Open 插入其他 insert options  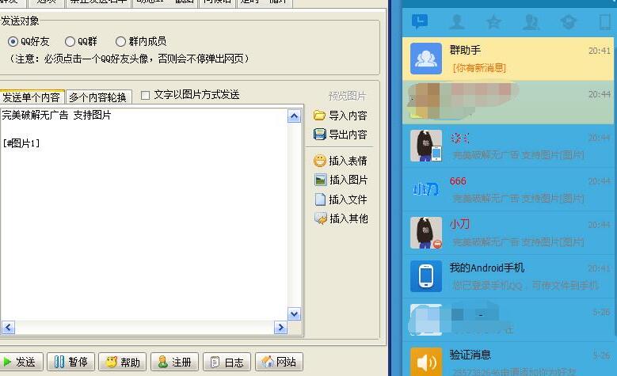[x=341, y=218]
